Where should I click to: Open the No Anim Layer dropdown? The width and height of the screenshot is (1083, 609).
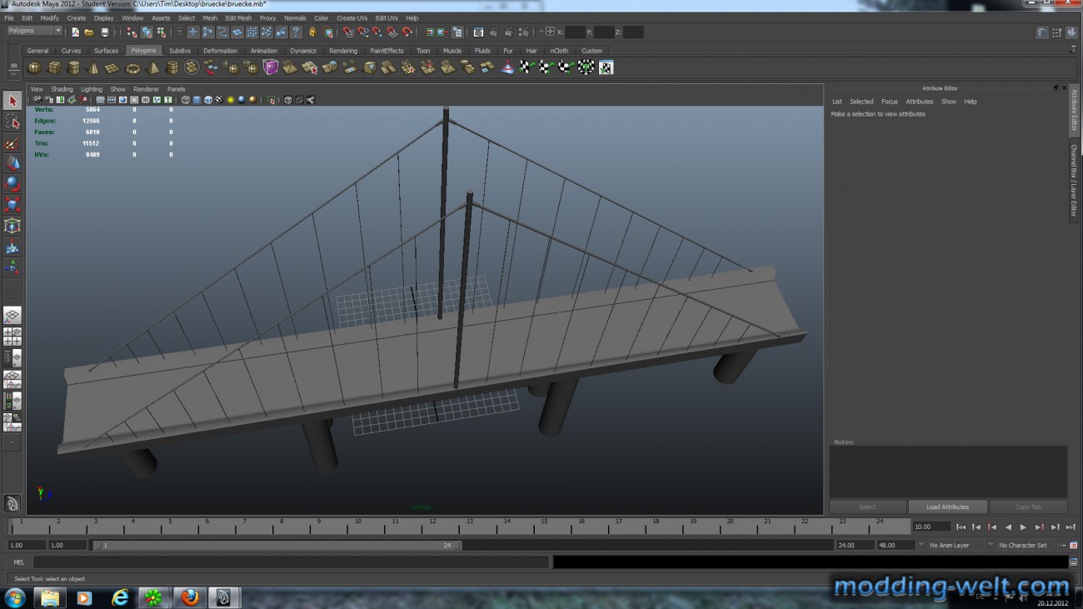point(955,546)
